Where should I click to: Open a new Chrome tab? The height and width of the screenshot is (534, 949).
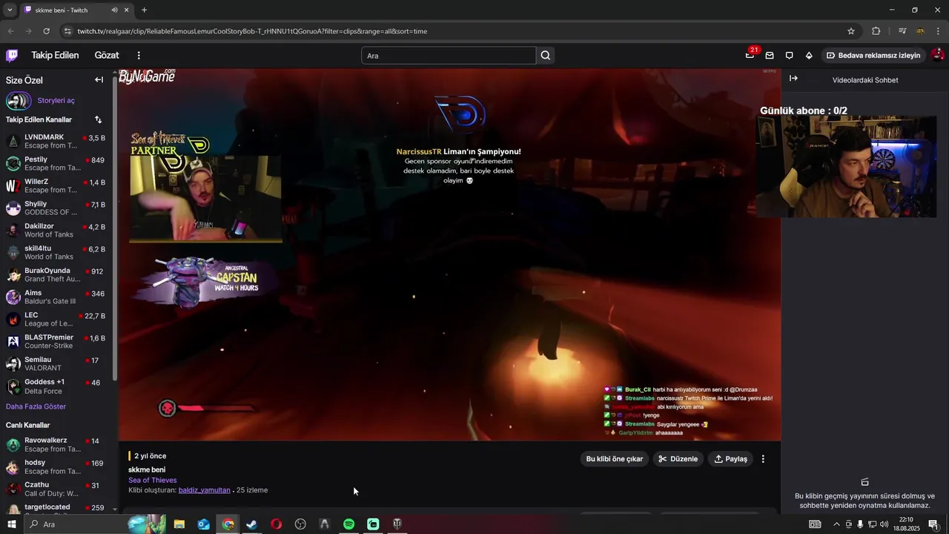pos(144,10)
